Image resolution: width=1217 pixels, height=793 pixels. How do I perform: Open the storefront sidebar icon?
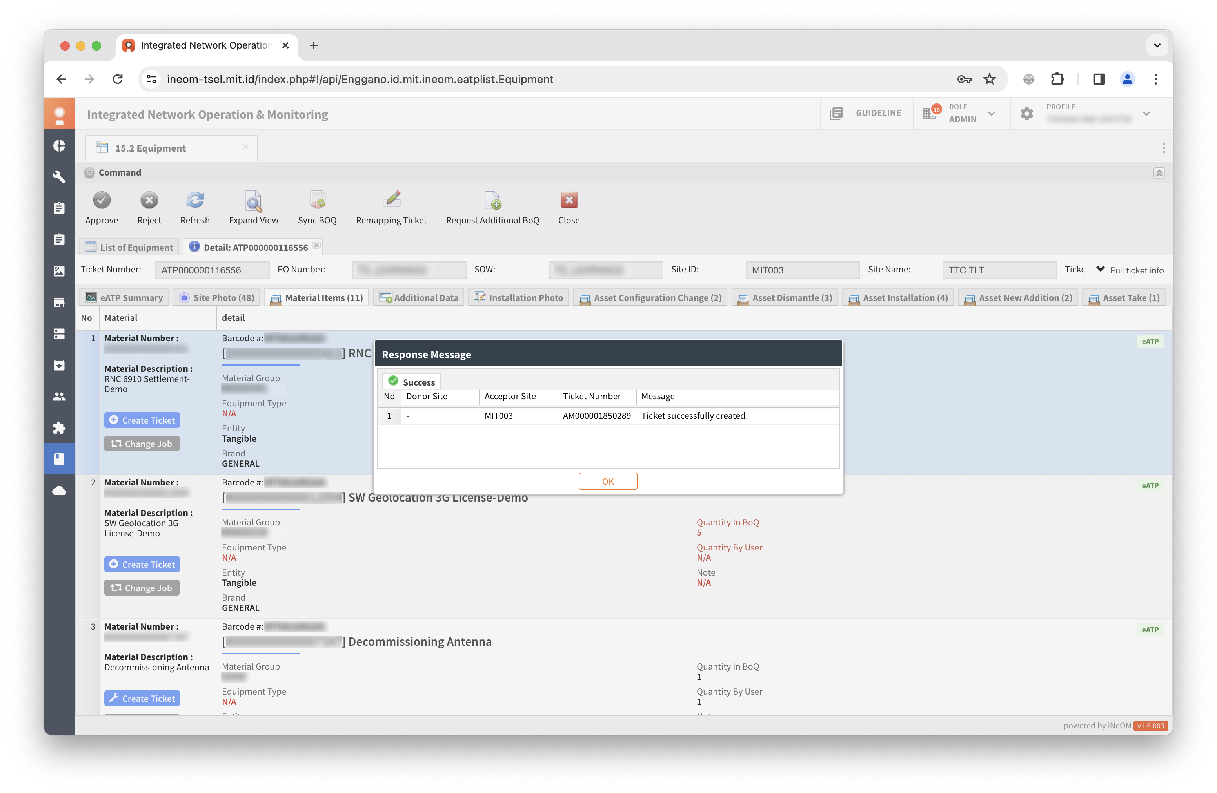[x=59, y=302]
